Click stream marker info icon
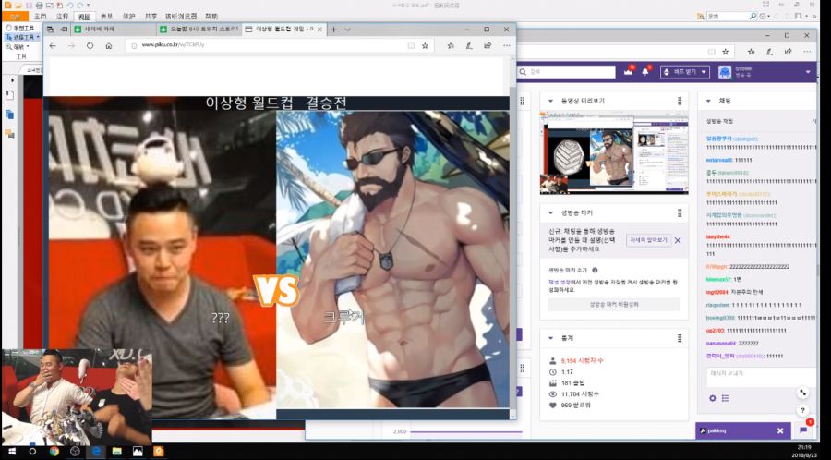 (x=595, y=271)
